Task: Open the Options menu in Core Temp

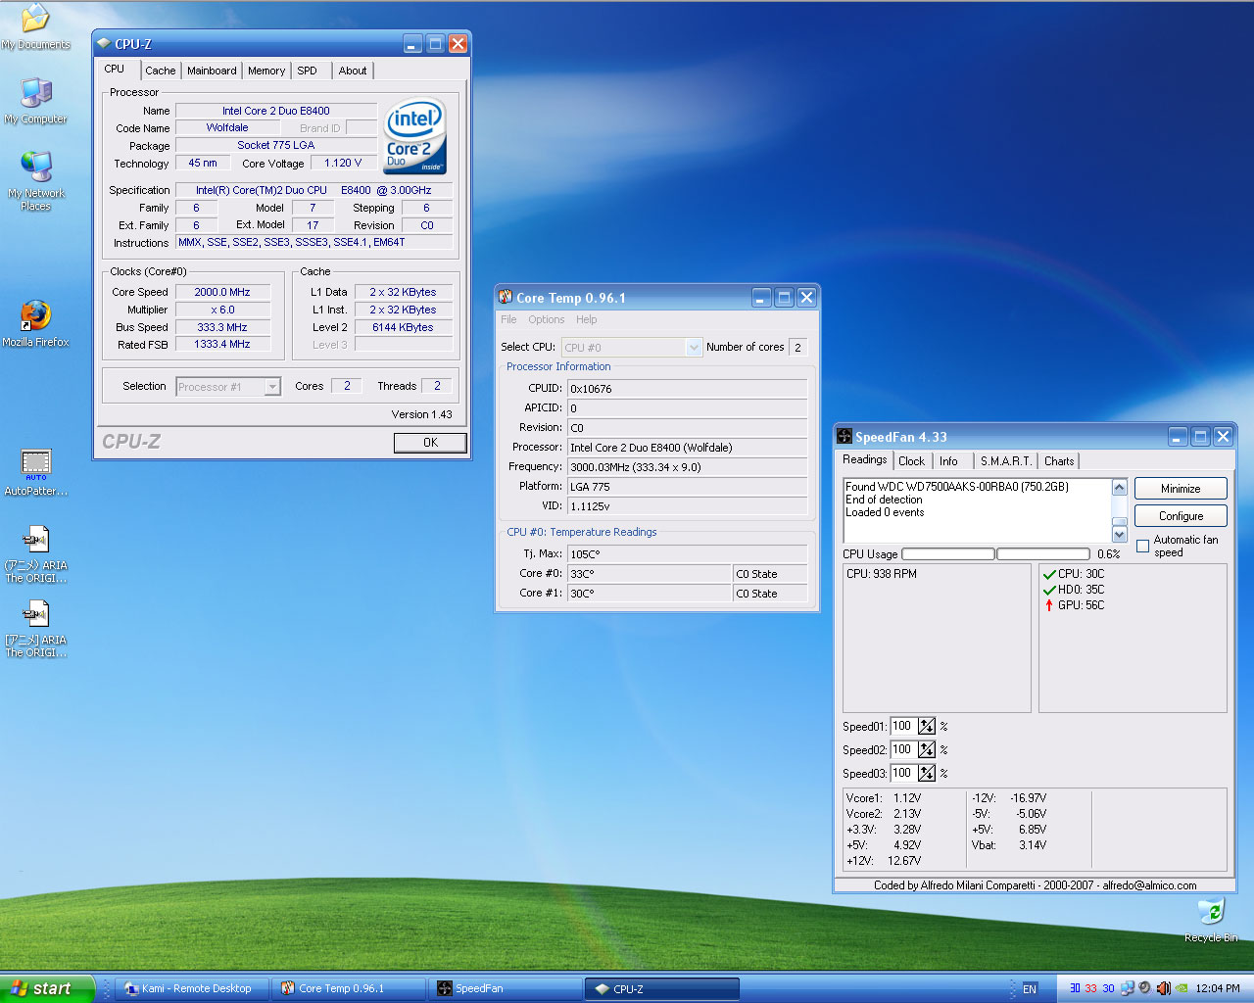Action: pyautogui.click(x=546, y=319)
